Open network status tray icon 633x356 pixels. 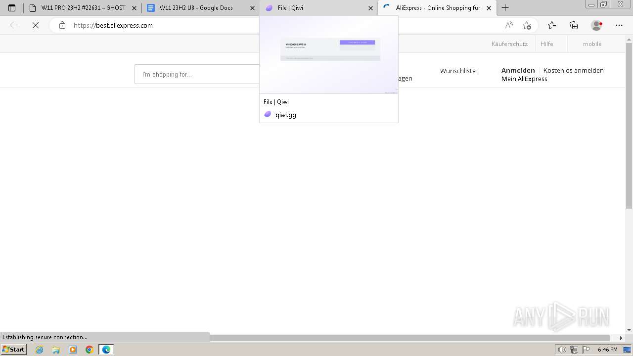(574, 350)
